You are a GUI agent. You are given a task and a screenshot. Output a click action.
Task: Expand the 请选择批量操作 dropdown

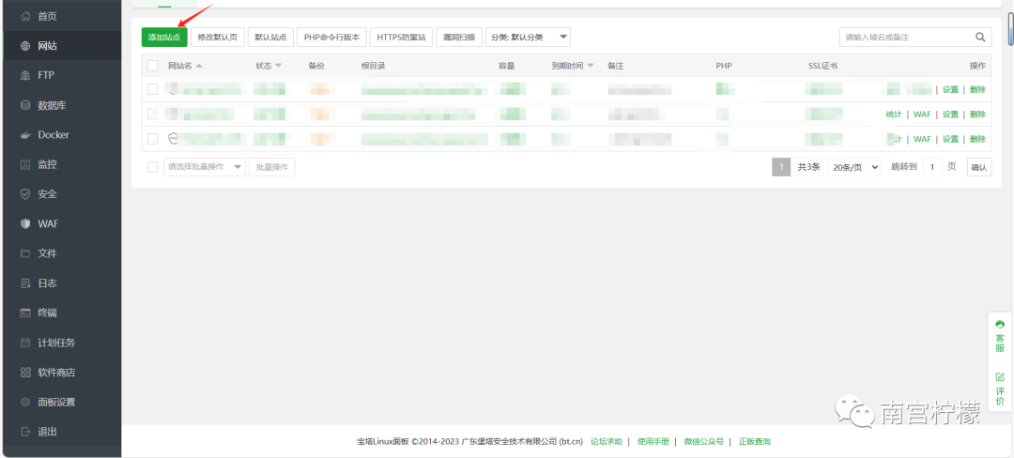click(x=205, y=167)
